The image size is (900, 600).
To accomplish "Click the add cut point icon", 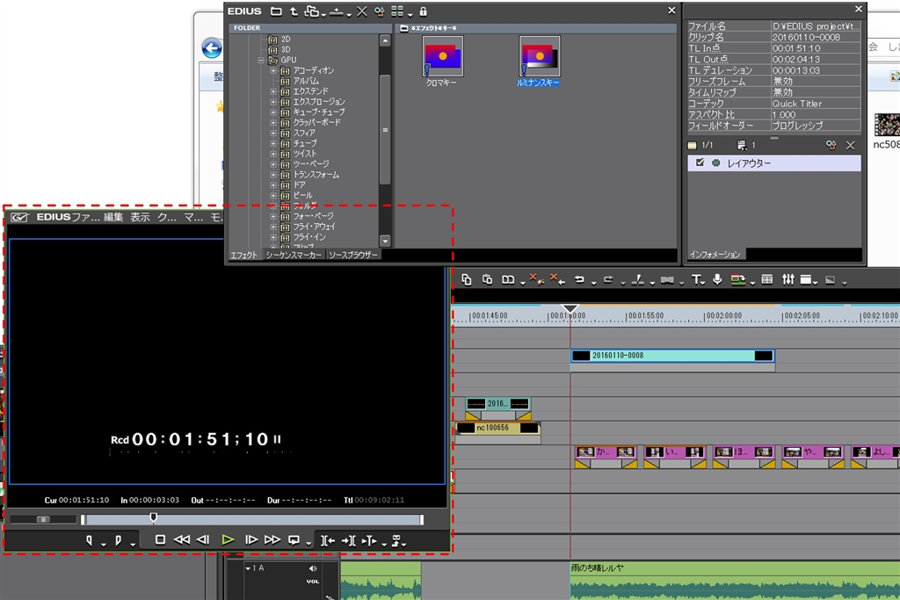I will pos(637,279).
